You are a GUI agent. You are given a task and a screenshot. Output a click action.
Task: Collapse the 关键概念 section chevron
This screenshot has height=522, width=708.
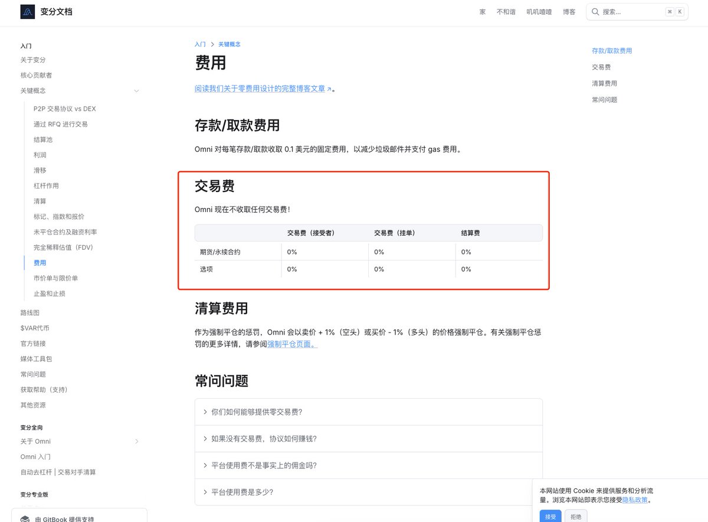[136, 91]
